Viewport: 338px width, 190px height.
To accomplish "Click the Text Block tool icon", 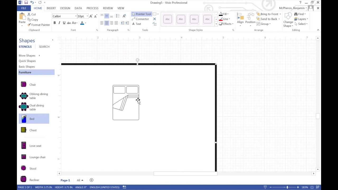I will point(154,24).
